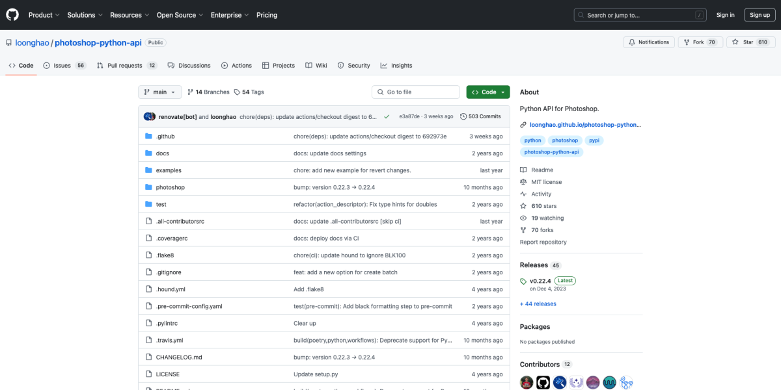Open the loonghao.github.io website link

click(584, 125)
